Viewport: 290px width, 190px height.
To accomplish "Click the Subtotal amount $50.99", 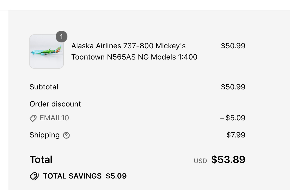I will tap(233, 87).
